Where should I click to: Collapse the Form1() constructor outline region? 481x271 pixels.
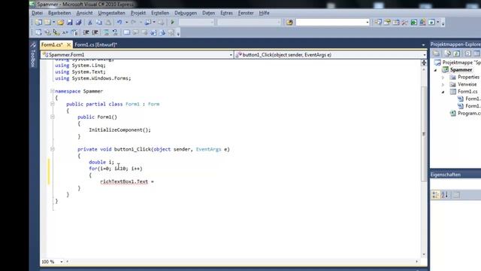click(x=52, y=117)
